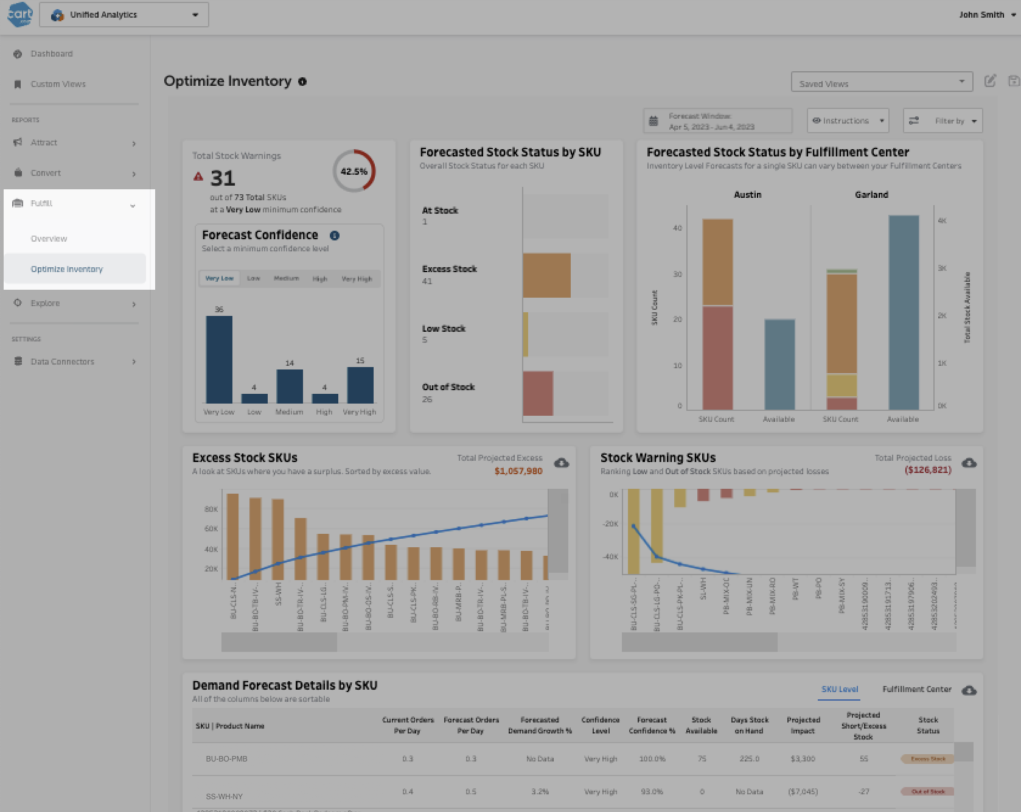Click the Stock Warning chart horizontal scrollbar
Screen dimensions: 1021x812
point(700,642)
